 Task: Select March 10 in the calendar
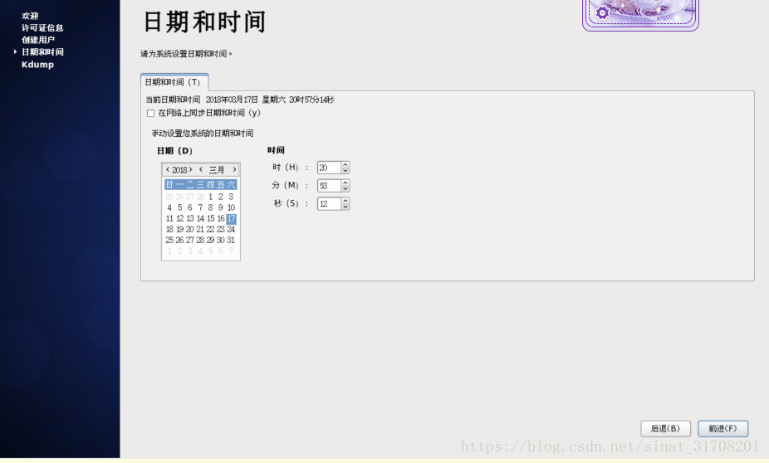(231, 207)
